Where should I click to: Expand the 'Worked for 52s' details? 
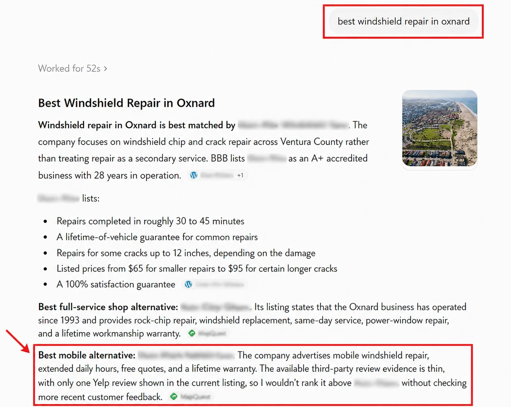pos(73,69)
